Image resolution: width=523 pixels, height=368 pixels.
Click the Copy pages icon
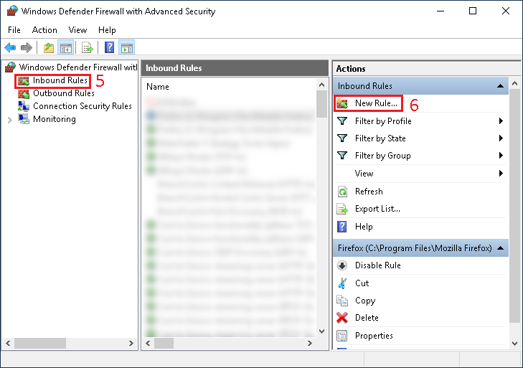pyautogui.click(x=342, y=301)
